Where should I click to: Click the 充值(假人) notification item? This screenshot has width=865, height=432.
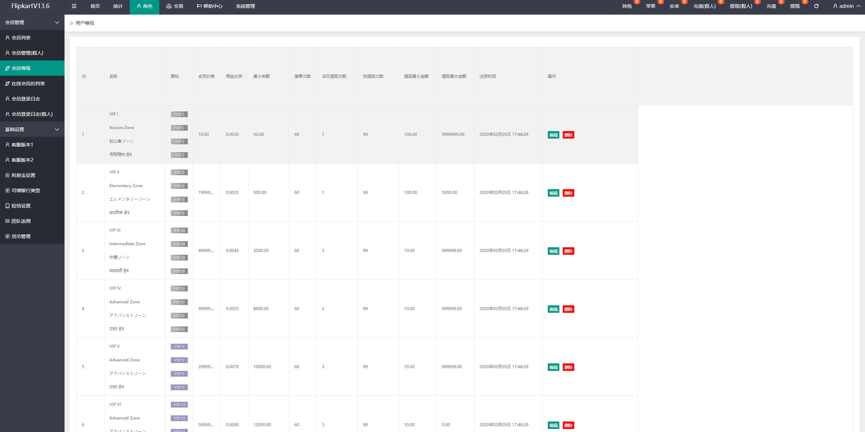pyautogui.click(x=705, y=6)
